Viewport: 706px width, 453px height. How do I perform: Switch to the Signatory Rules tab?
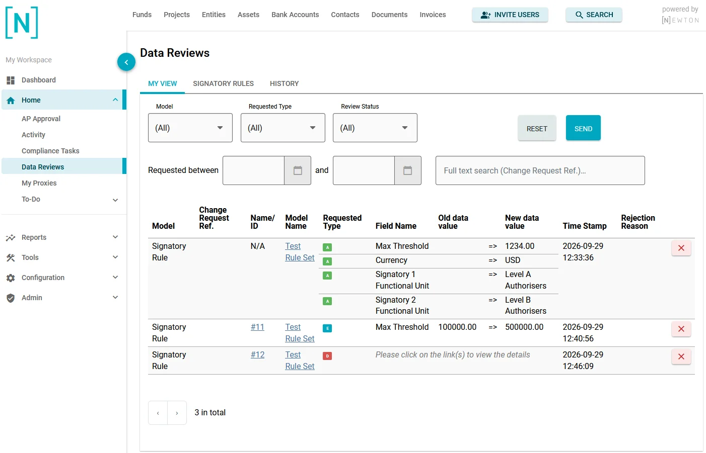pyautogui.click(x=223, y=83)
